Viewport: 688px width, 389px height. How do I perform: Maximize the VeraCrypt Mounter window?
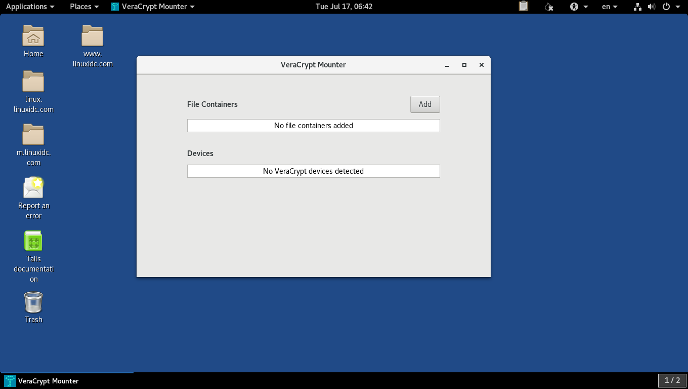464,65
